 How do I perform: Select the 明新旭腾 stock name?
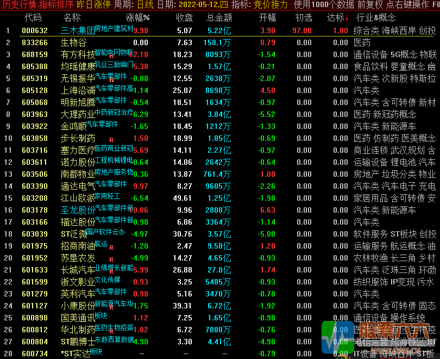tap(78, 102)
